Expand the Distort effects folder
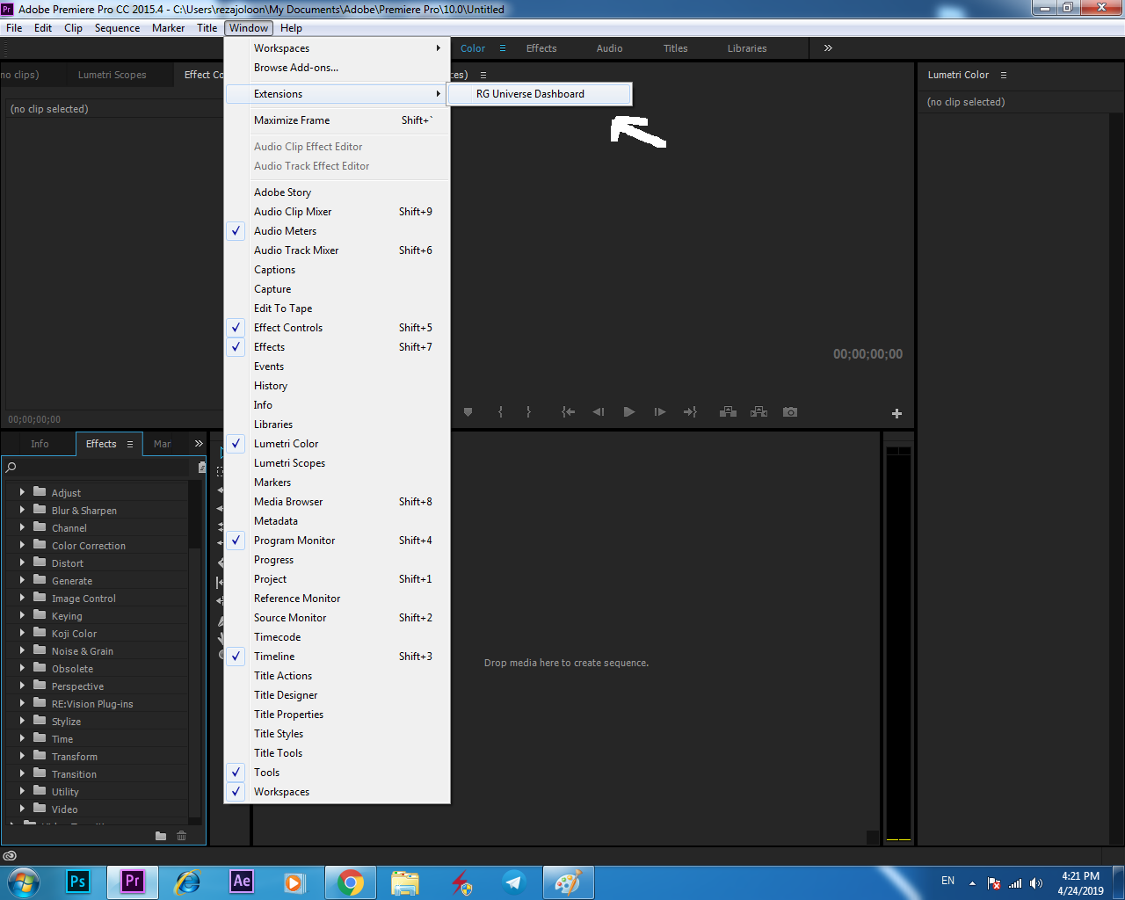1125x900 pixels. coord(22,562)
